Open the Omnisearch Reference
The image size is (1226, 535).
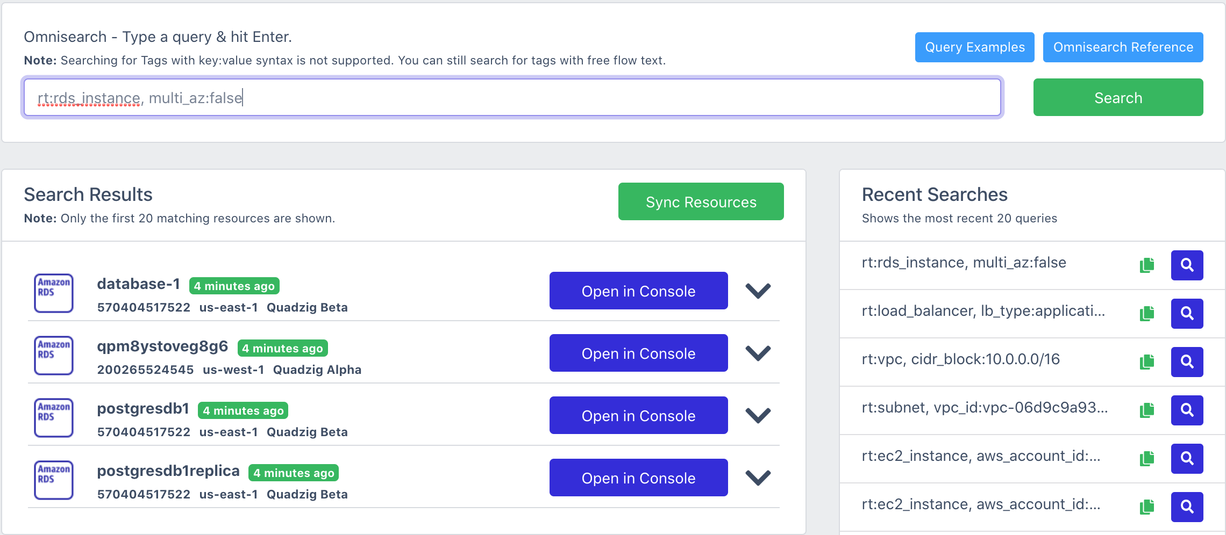pyautogui.click(x=1123, y=47)
